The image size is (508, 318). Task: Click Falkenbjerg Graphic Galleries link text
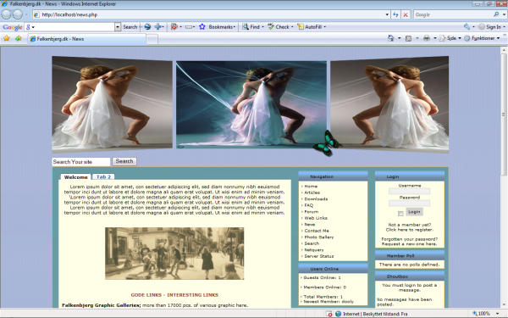(102, 305)
